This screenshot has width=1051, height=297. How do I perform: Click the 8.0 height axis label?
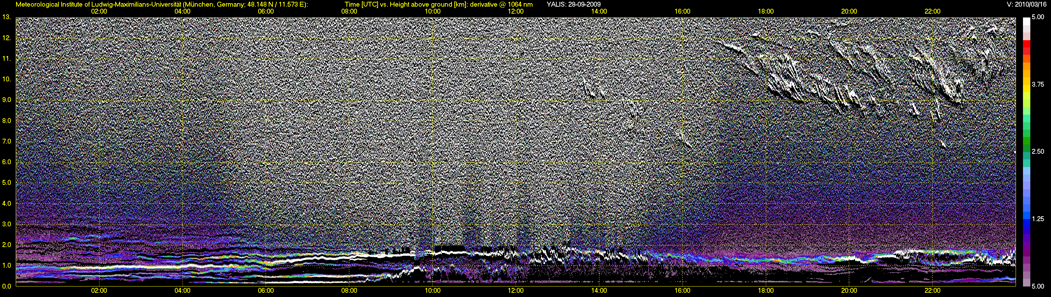point(7,121)
